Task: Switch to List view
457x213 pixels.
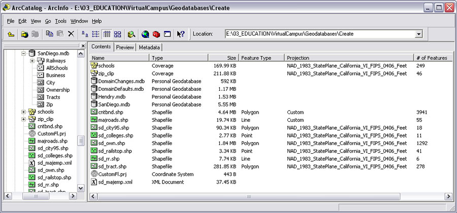Action: click(95, 34)
